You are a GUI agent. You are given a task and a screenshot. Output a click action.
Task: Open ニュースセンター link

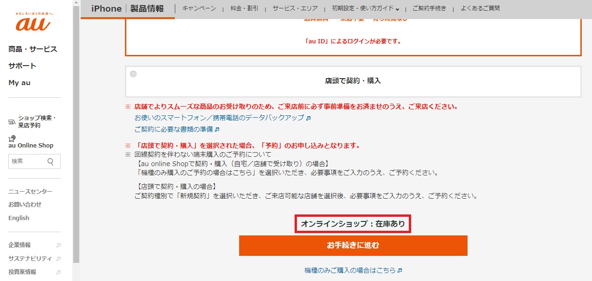30,192
